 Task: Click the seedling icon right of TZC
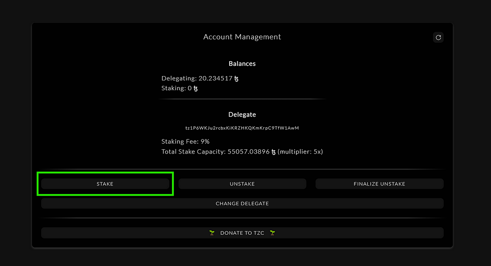point(273,233)
